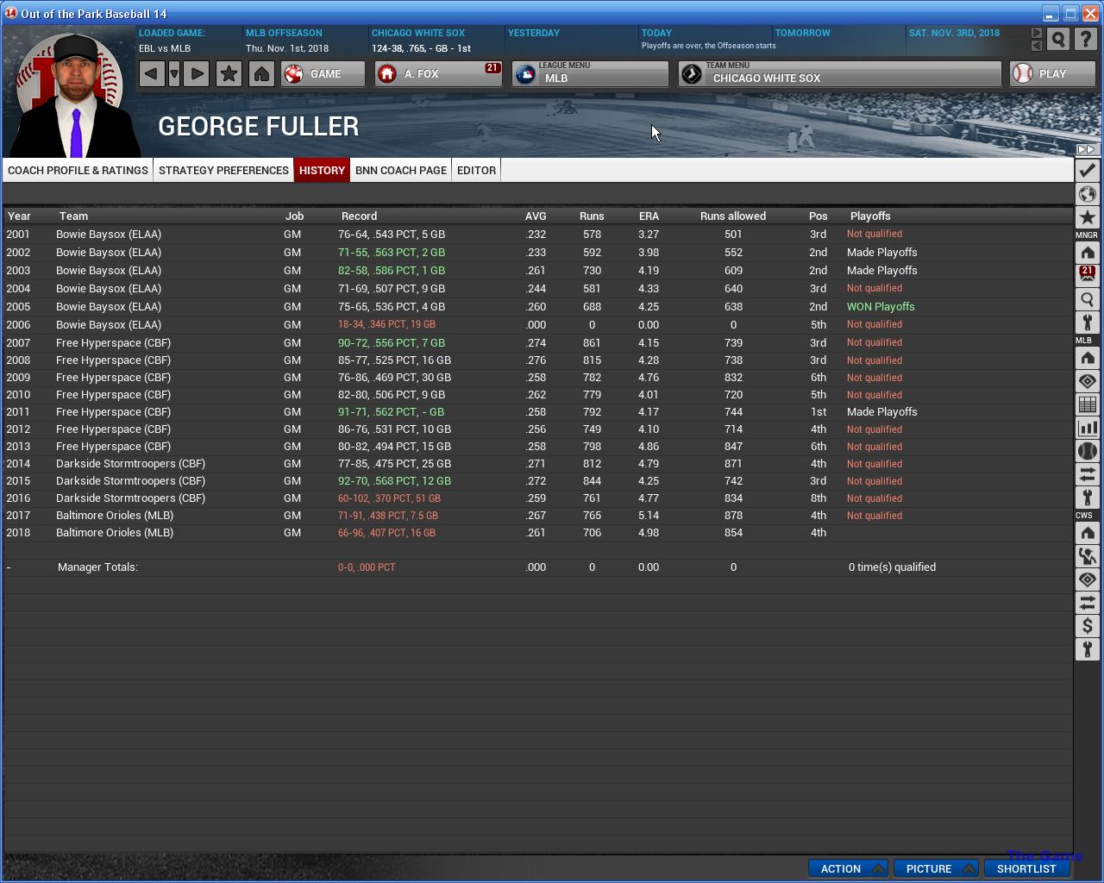Image resolution: width=1104 pixels, height=883 pixels.
Task: Click the star bookmark icon in the top toolbar
Action: (x=229, y=74)
